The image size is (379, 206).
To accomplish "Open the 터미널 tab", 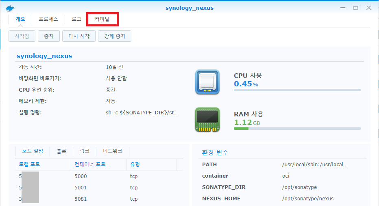I will coord(102,19).
